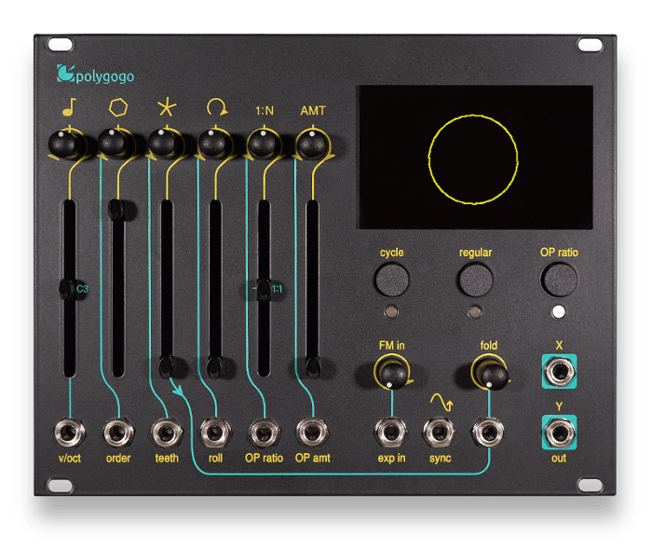
Task: Click the order knob under the polygon
Action: click(113, 144)
